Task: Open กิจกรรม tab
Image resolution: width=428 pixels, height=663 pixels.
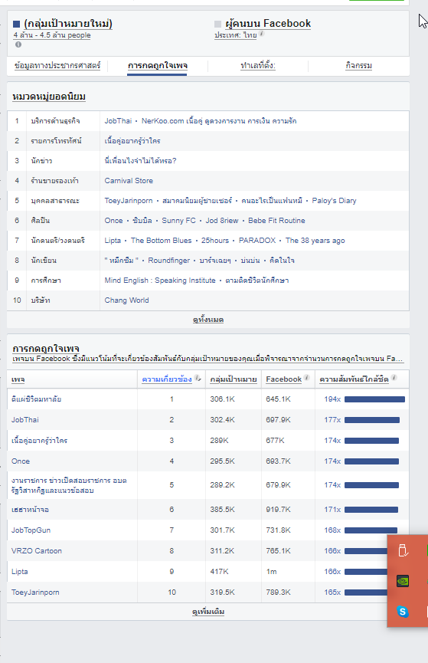Action: pos(358,66)
